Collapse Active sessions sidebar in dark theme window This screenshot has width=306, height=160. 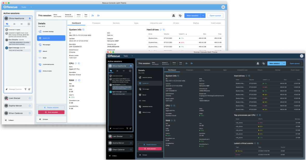(113, 156)
